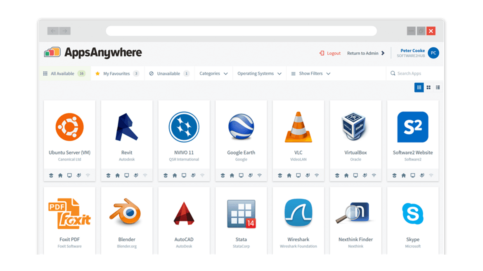Open the Stata 14 icon
The height and width of the screenshot is (271, 483).
point(241,214)
